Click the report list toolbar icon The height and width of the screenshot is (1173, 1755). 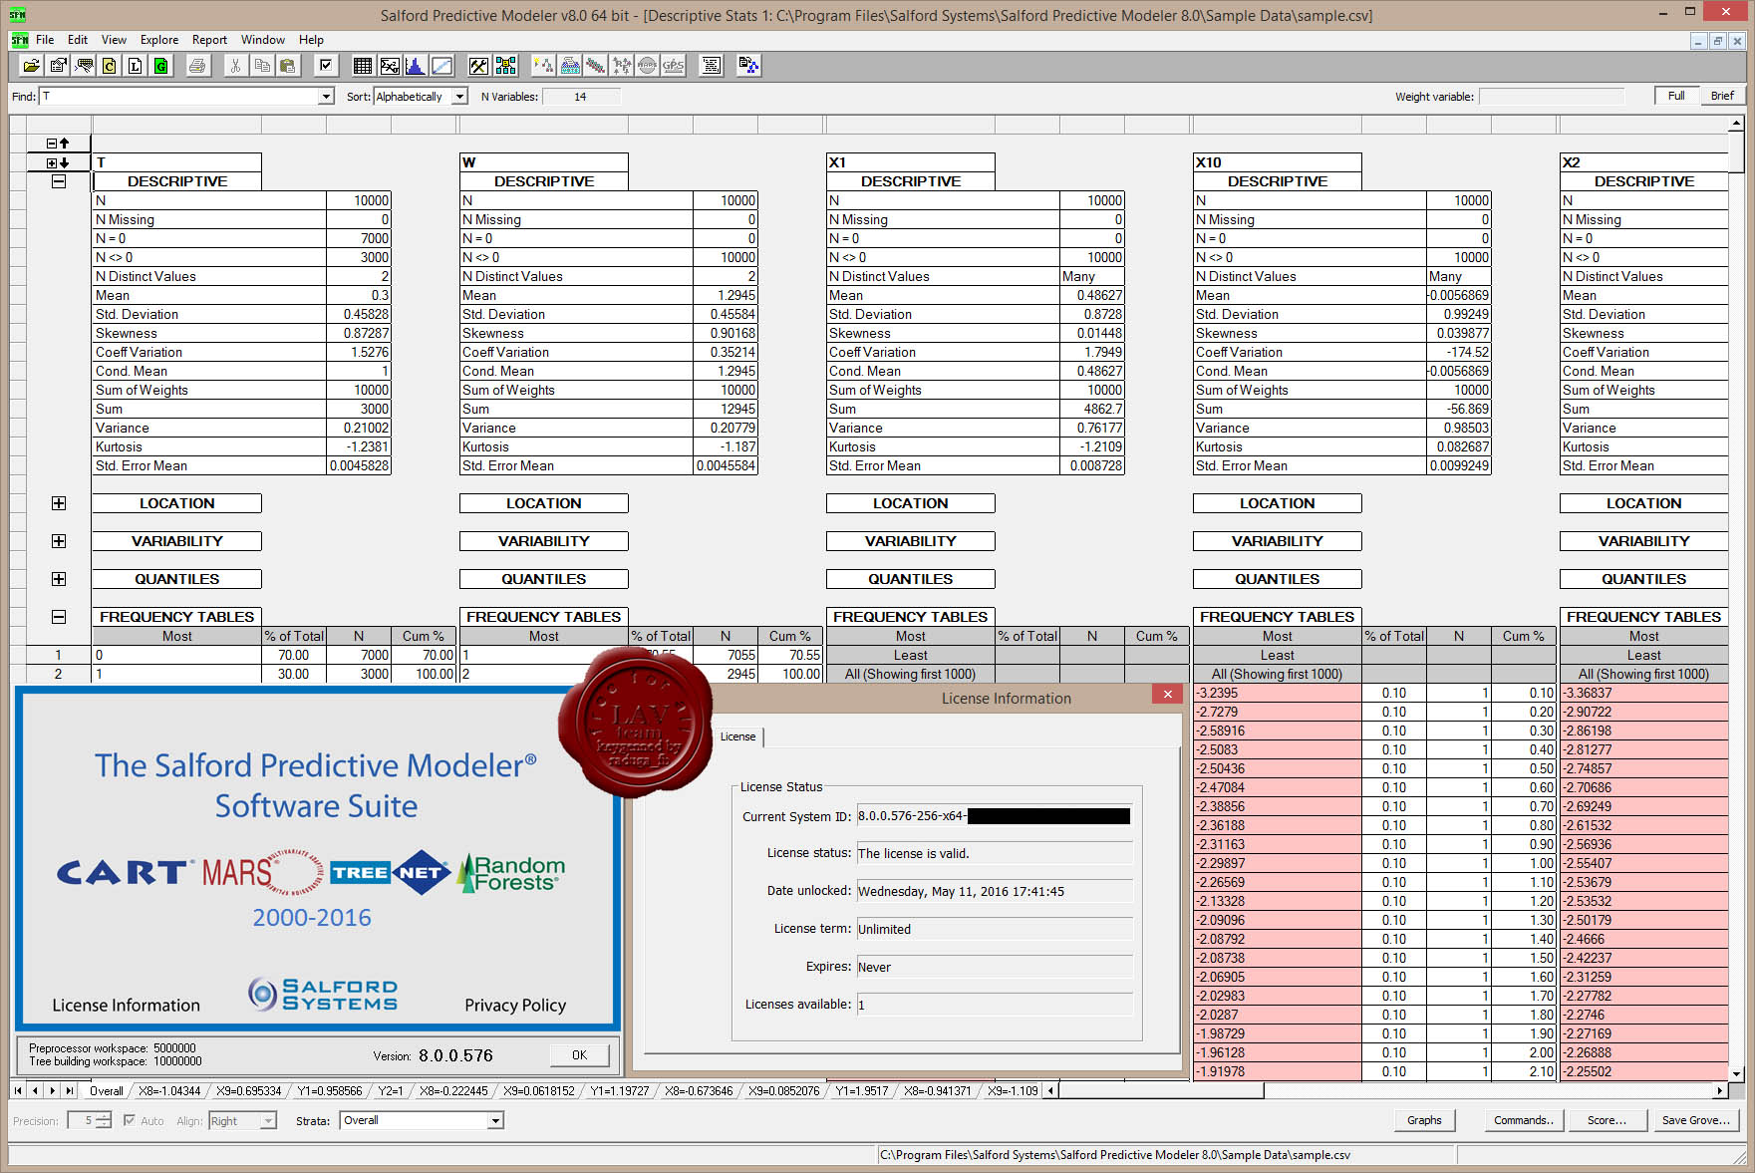[711, 66]
